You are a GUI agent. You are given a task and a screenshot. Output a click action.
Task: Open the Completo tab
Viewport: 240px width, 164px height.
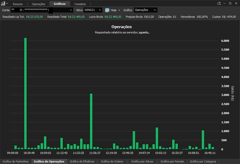[x=80, y=4]
